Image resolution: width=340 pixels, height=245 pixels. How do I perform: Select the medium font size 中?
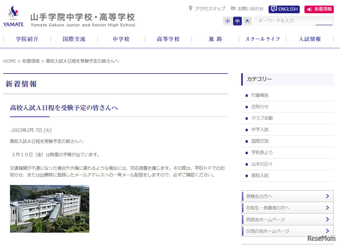(x=237, y=21)
